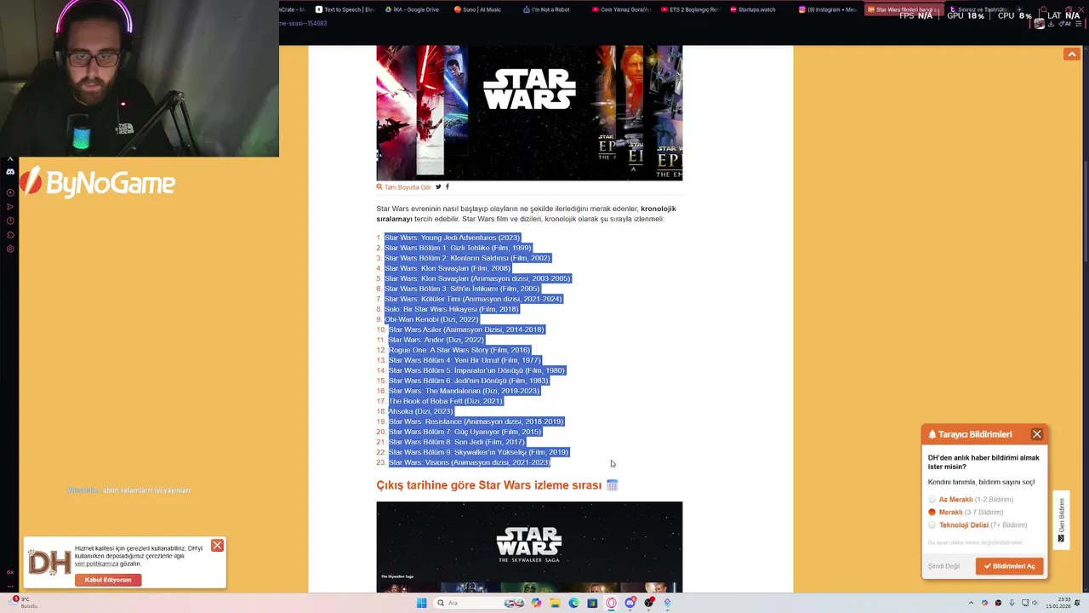This screenshot has height=613, width=1089.
Task: Click 'Star Wars: The Mandalorian' list item
Action: tap(464, 391)
